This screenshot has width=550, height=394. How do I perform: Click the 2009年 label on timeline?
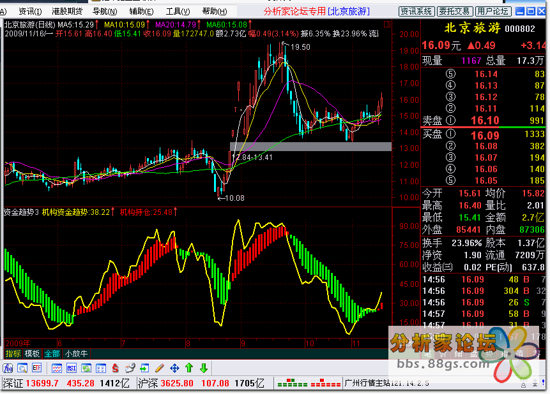(17, 343)
